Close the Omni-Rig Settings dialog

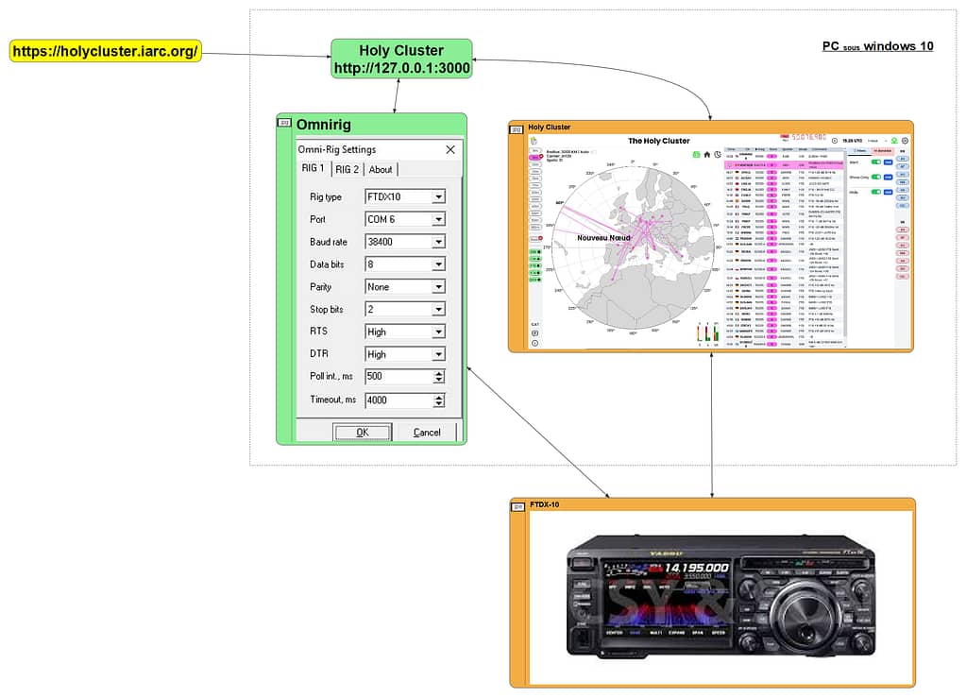[450, 149]
